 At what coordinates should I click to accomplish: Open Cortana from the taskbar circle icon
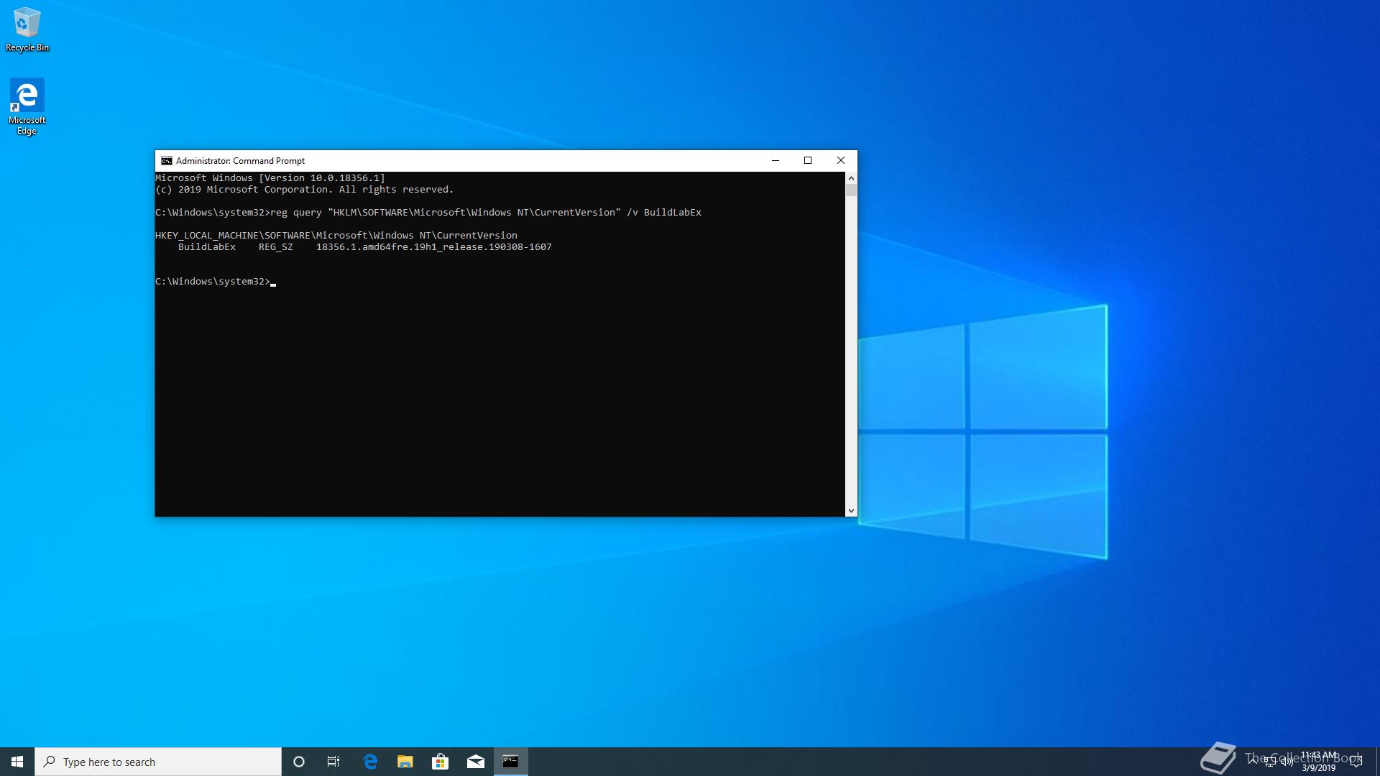pos(299,762)
